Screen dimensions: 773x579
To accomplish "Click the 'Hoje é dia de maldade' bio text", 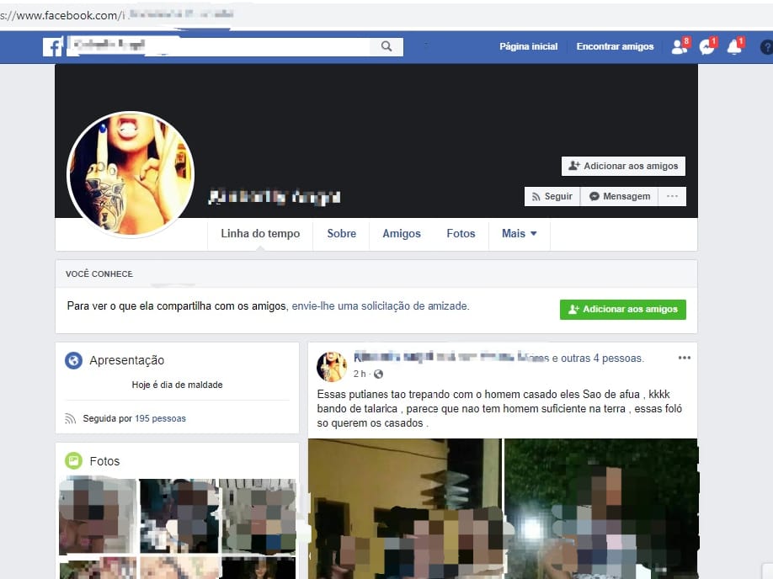I will [x=177, y=385].
